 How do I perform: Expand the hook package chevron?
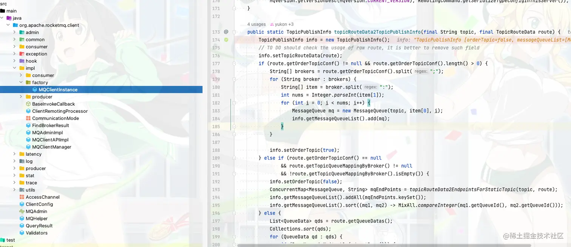tap(15, 61)
